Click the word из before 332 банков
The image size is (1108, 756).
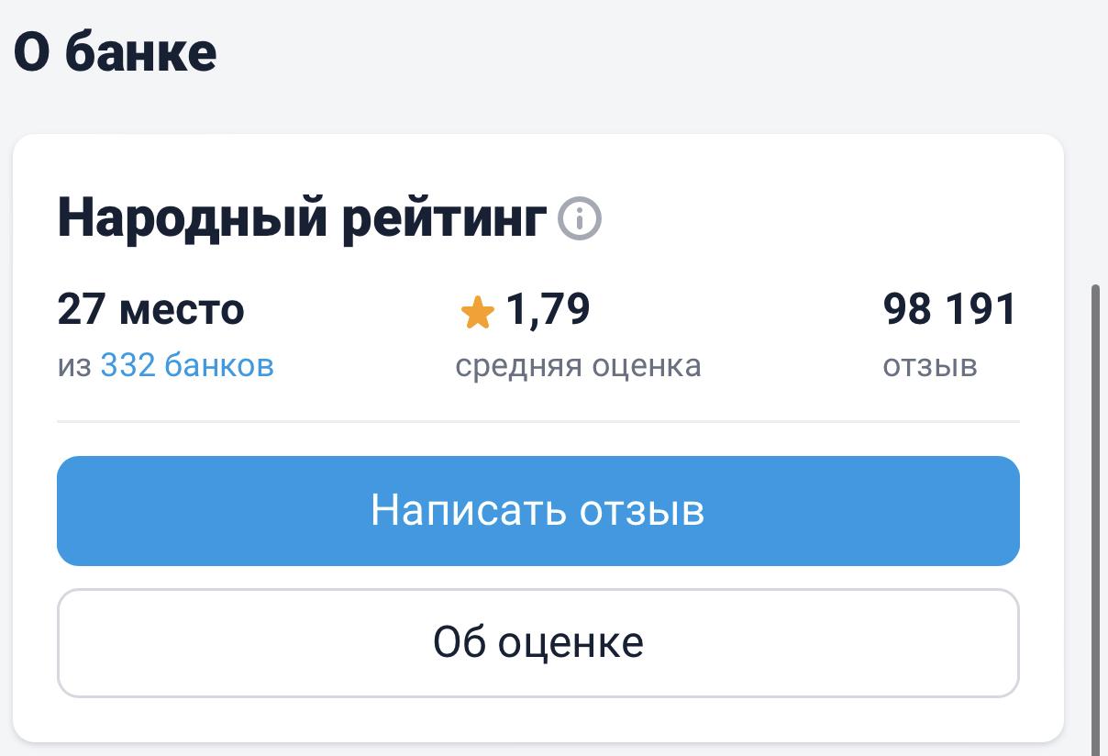coord(74,365)
